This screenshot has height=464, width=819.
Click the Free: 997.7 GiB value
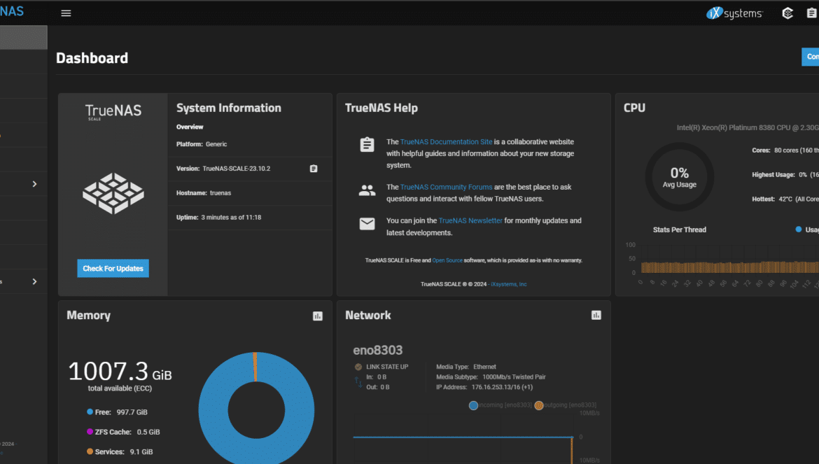pos(121,412)
